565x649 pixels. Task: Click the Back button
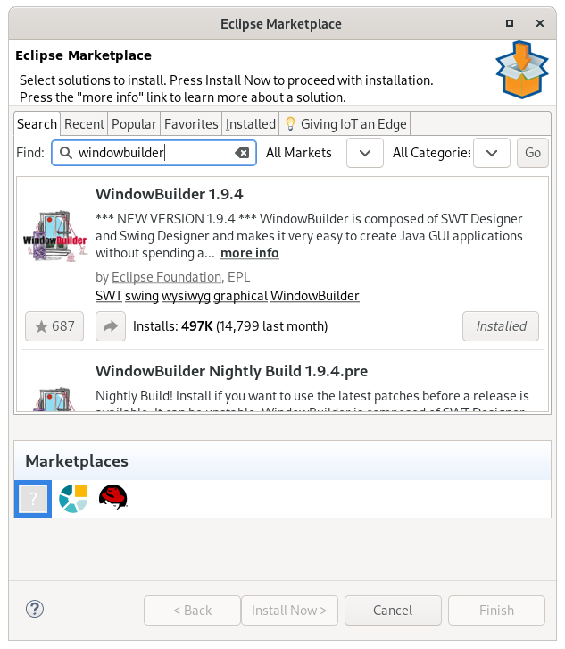click(x=192, y=611)
